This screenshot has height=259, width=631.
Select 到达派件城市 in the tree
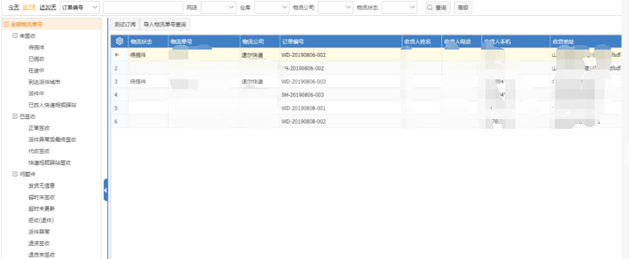pos(44,82)
